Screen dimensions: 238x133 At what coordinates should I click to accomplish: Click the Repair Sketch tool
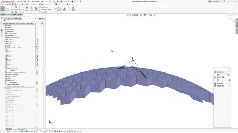65,9
